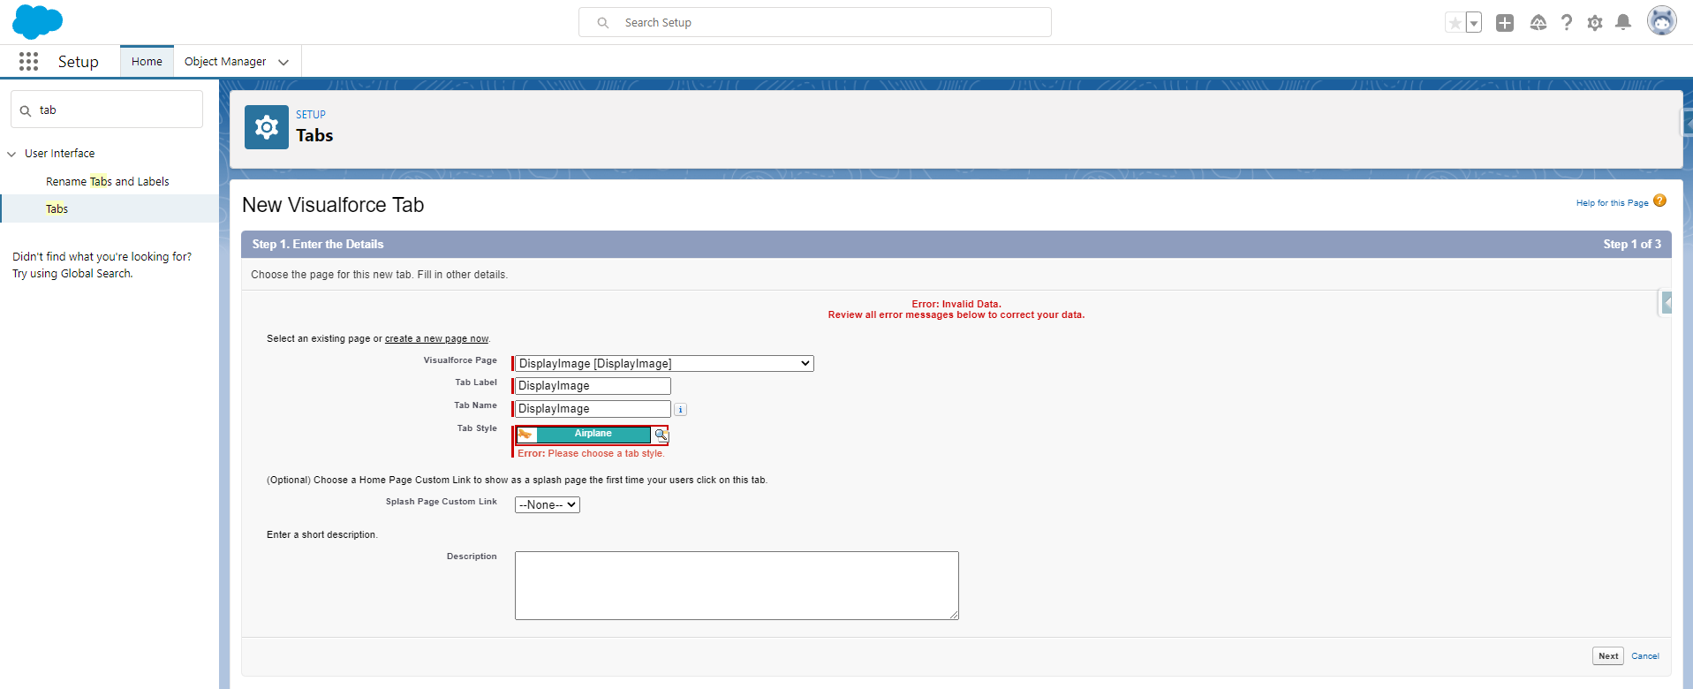1693x689 pixels.
Task: Click into the Tab Label field
Action: click(x=593, y=386)
